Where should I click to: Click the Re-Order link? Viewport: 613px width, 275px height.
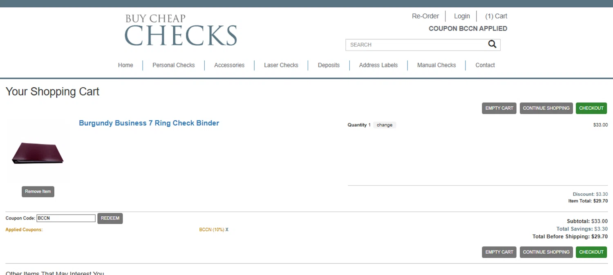[425, 16]
